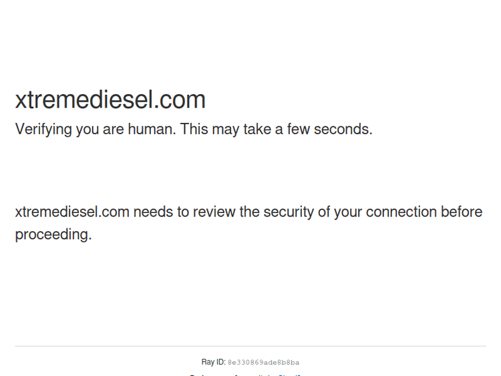Click xtremediesel.com at the start of the paragraph
Image resolution: width=501 pixels, height=376 pixels.
tap(72, 212)
